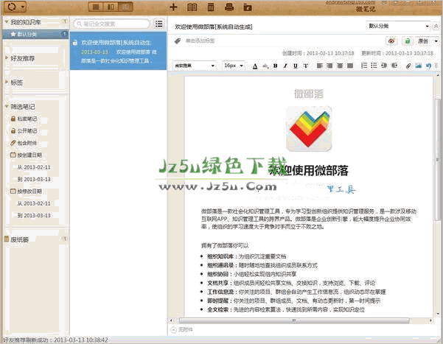Click the creation end date 到 2013-03-13
Screen dimensions: 443x344
tap(34, 179)
